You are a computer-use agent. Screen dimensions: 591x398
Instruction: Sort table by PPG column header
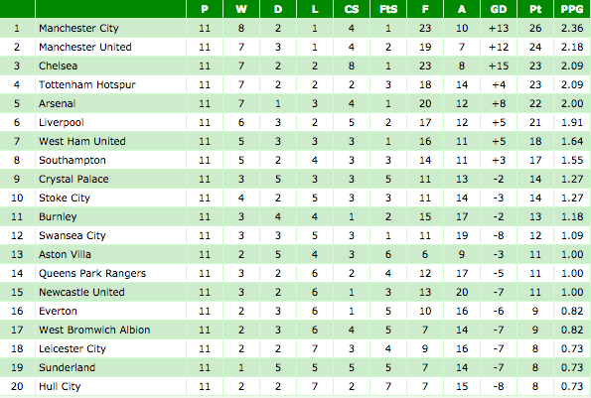(572, 9)
